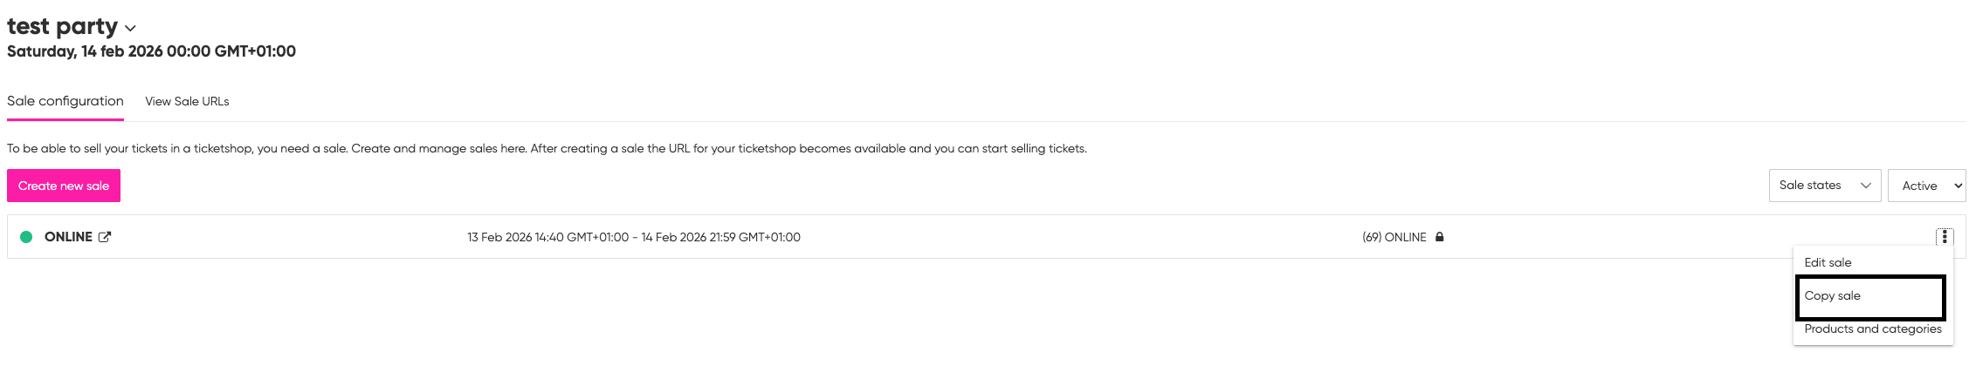Click the lock icon next to (69) ONLINE
The width and height of the screenshot is (1976, 372).
tap(1440, 237)
